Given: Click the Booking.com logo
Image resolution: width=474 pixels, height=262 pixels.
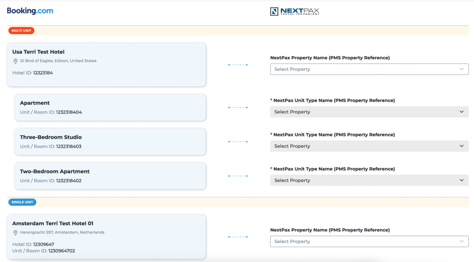Looking at the screenshot, I should point(30,11).
